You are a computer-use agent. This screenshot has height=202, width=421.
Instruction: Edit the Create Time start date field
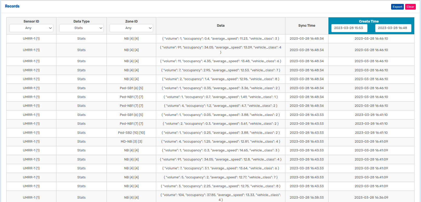pos(349,28)
